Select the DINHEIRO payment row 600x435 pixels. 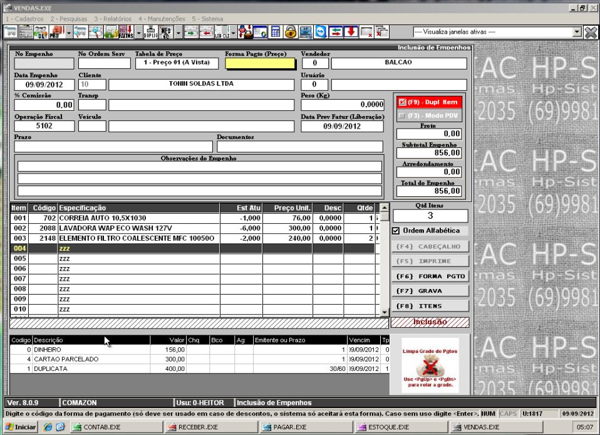click(200, 350)
